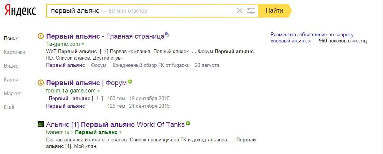Open Первый альянс - Главная страница result

(x=105, y=36)
